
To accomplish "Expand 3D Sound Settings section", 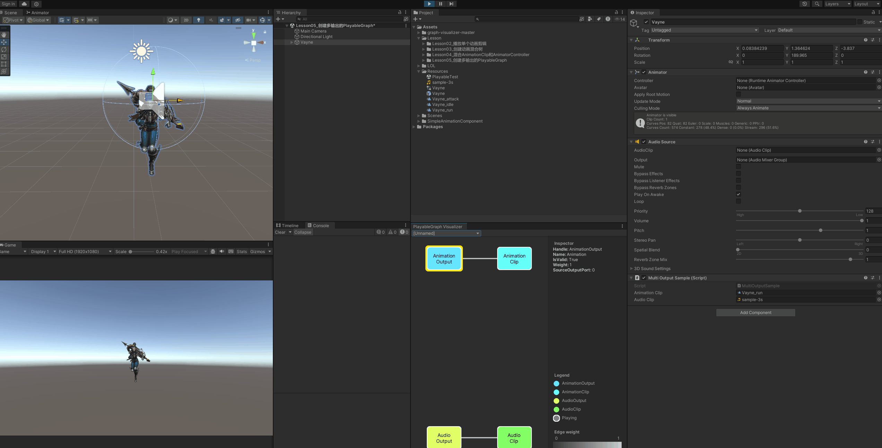I will (x=632, y=268).
